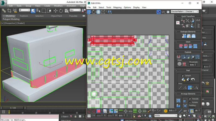Click the weld Threshold spinner arrows

195,65
